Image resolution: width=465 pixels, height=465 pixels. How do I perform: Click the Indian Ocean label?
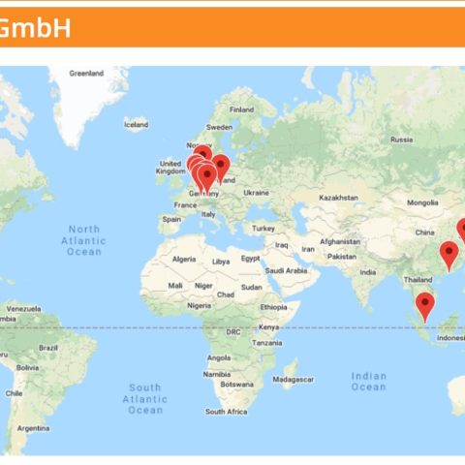click(368, 382)
